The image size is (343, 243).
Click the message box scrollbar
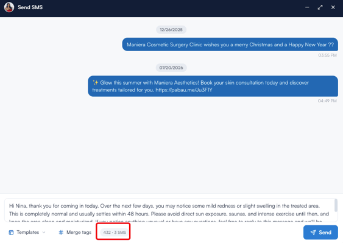coord(336,206)
